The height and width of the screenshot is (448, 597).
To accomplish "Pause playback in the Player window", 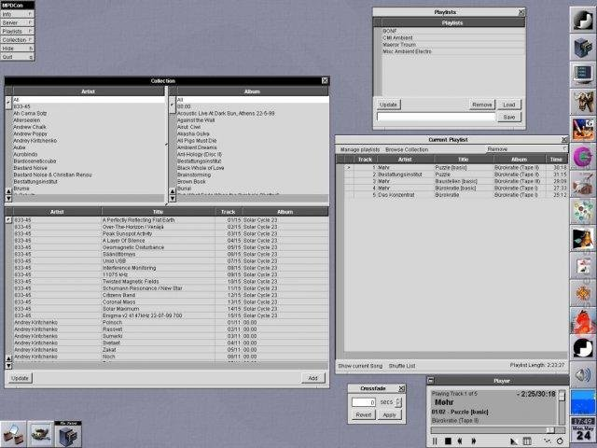I will click(435, 441).
